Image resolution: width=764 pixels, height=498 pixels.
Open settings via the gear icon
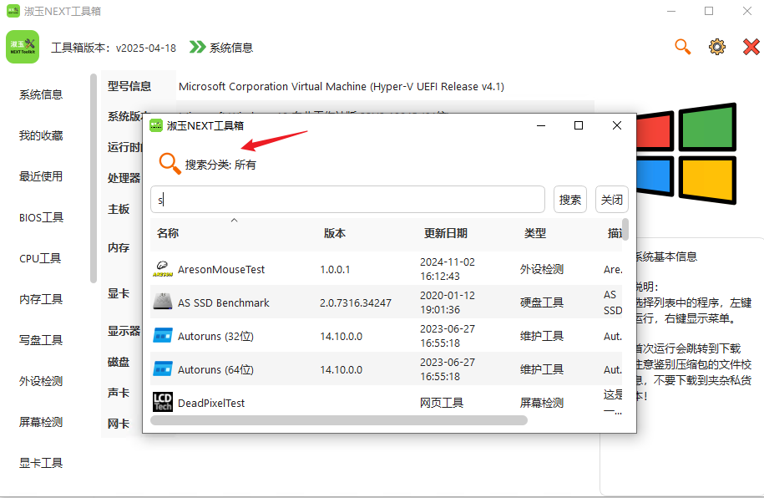(x=717, y=47)
